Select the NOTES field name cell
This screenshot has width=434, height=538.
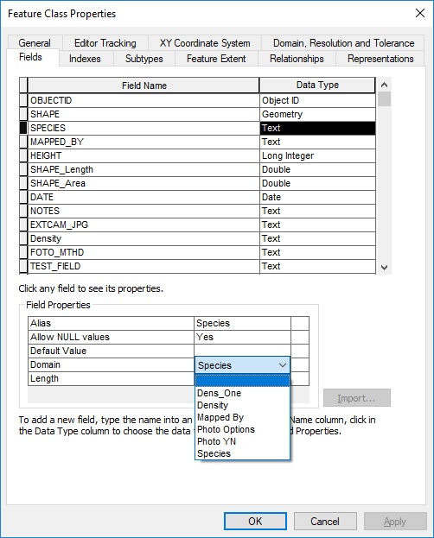tap(144, 211)
